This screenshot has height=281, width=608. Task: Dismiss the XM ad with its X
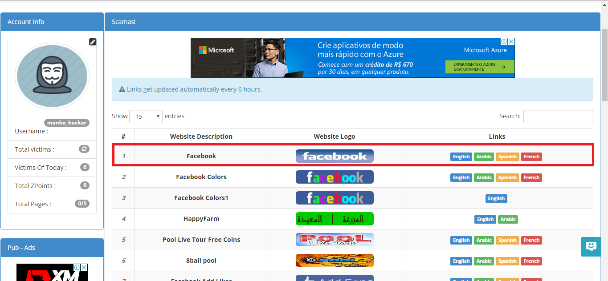(x=84, y=267)
